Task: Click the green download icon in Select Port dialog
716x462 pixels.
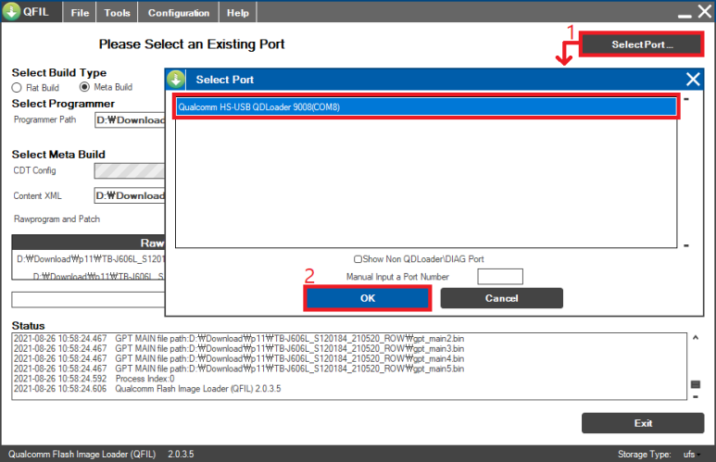Action: click(x=176, y=80)
